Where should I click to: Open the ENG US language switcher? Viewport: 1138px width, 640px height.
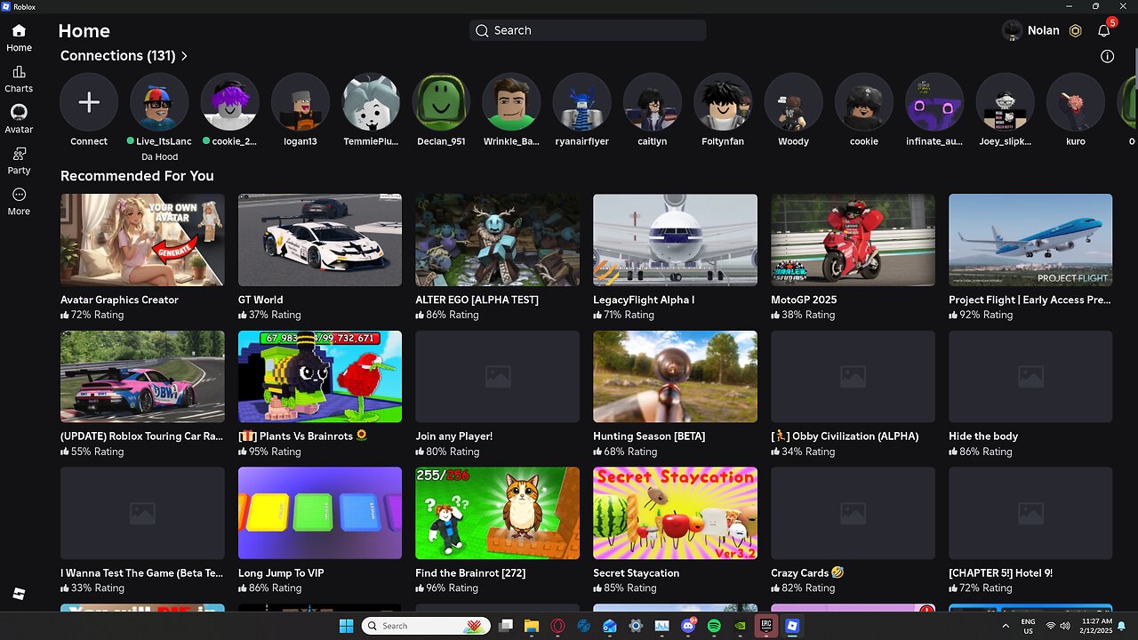click(1028, 626)
